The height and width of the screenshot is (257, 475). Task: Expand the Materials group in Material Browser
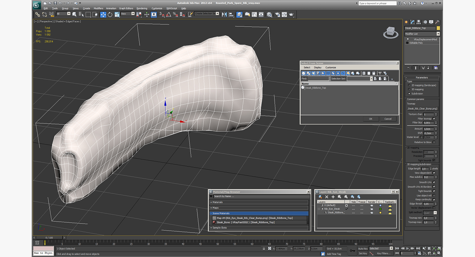(259, 202)
